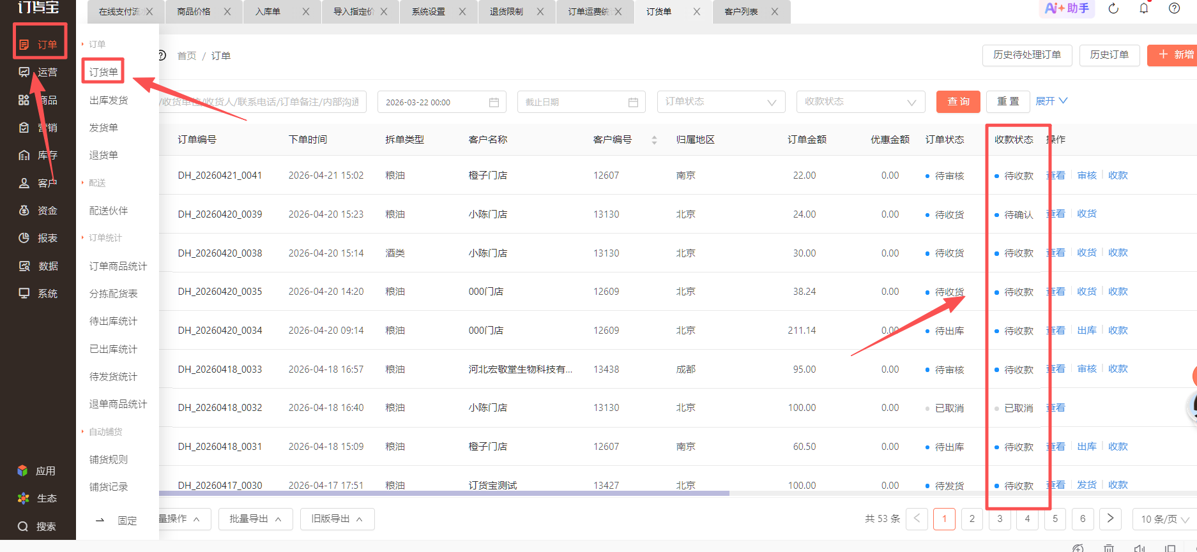The height and width of the screenshot is (552, 1197).
Task: Sort the table by 客户编号
Action: pos(654,140)
